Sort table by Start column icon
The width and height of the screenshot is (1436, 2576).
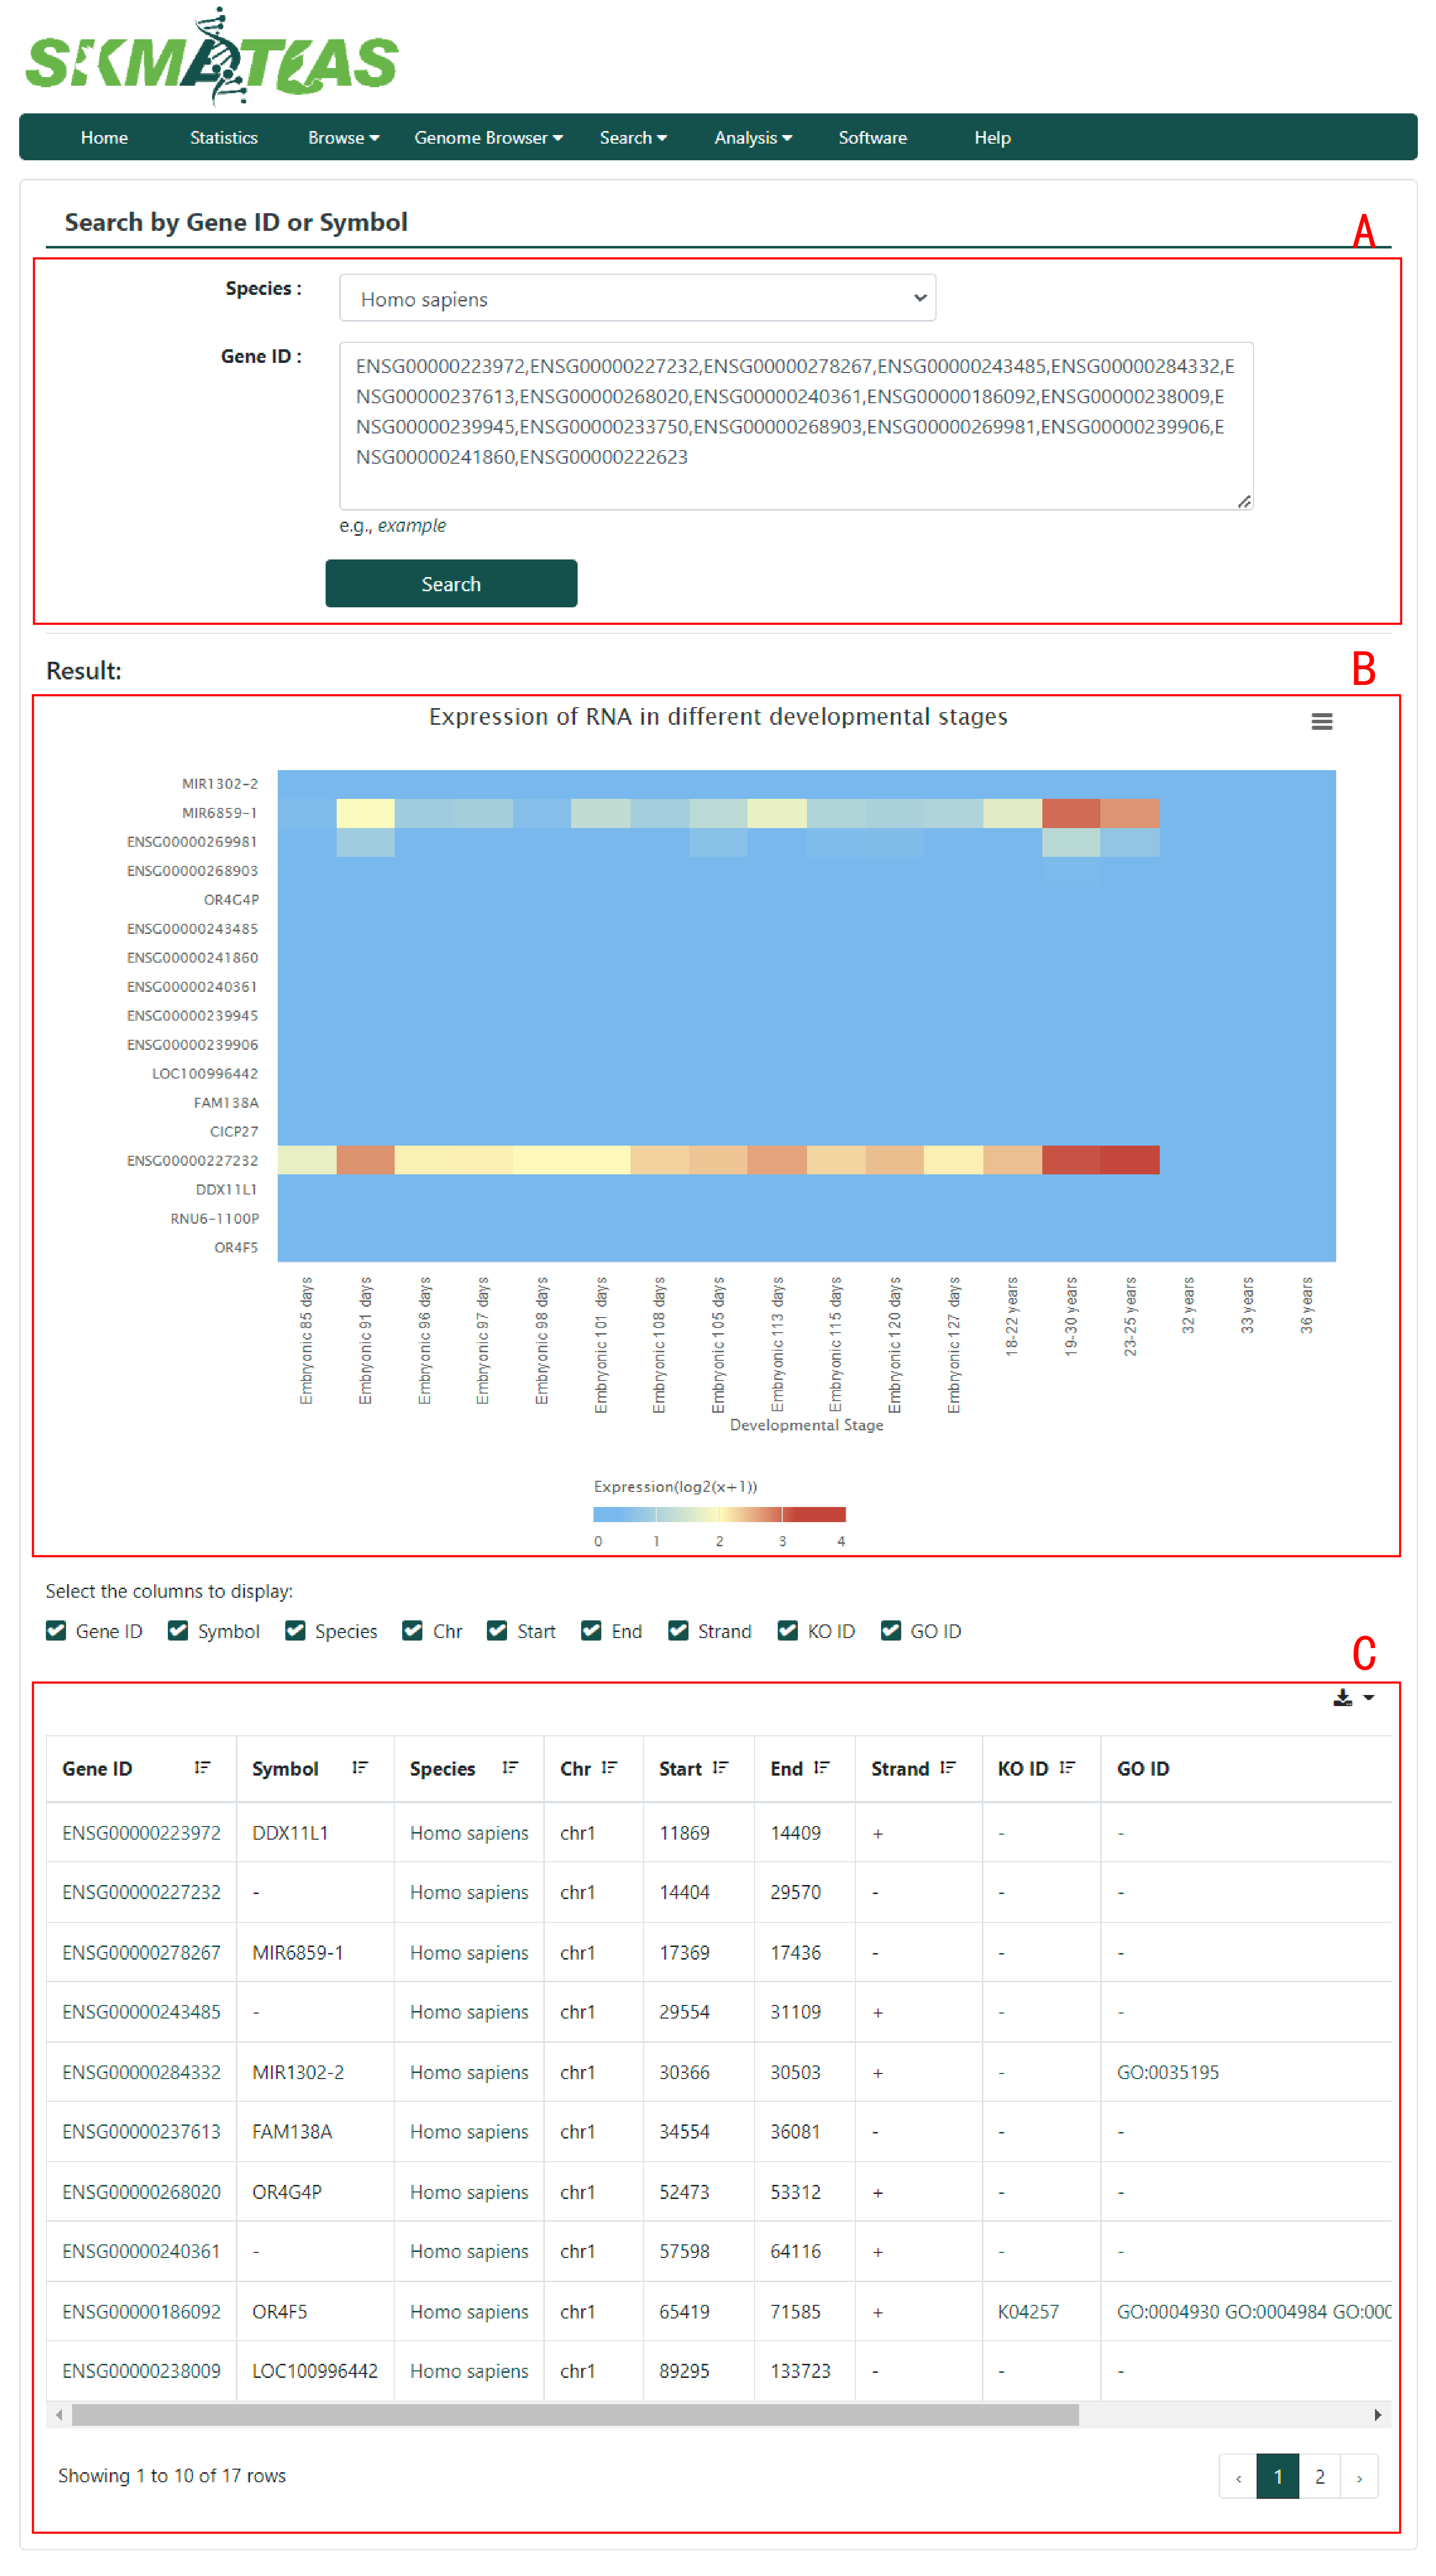click(720, 1767)
